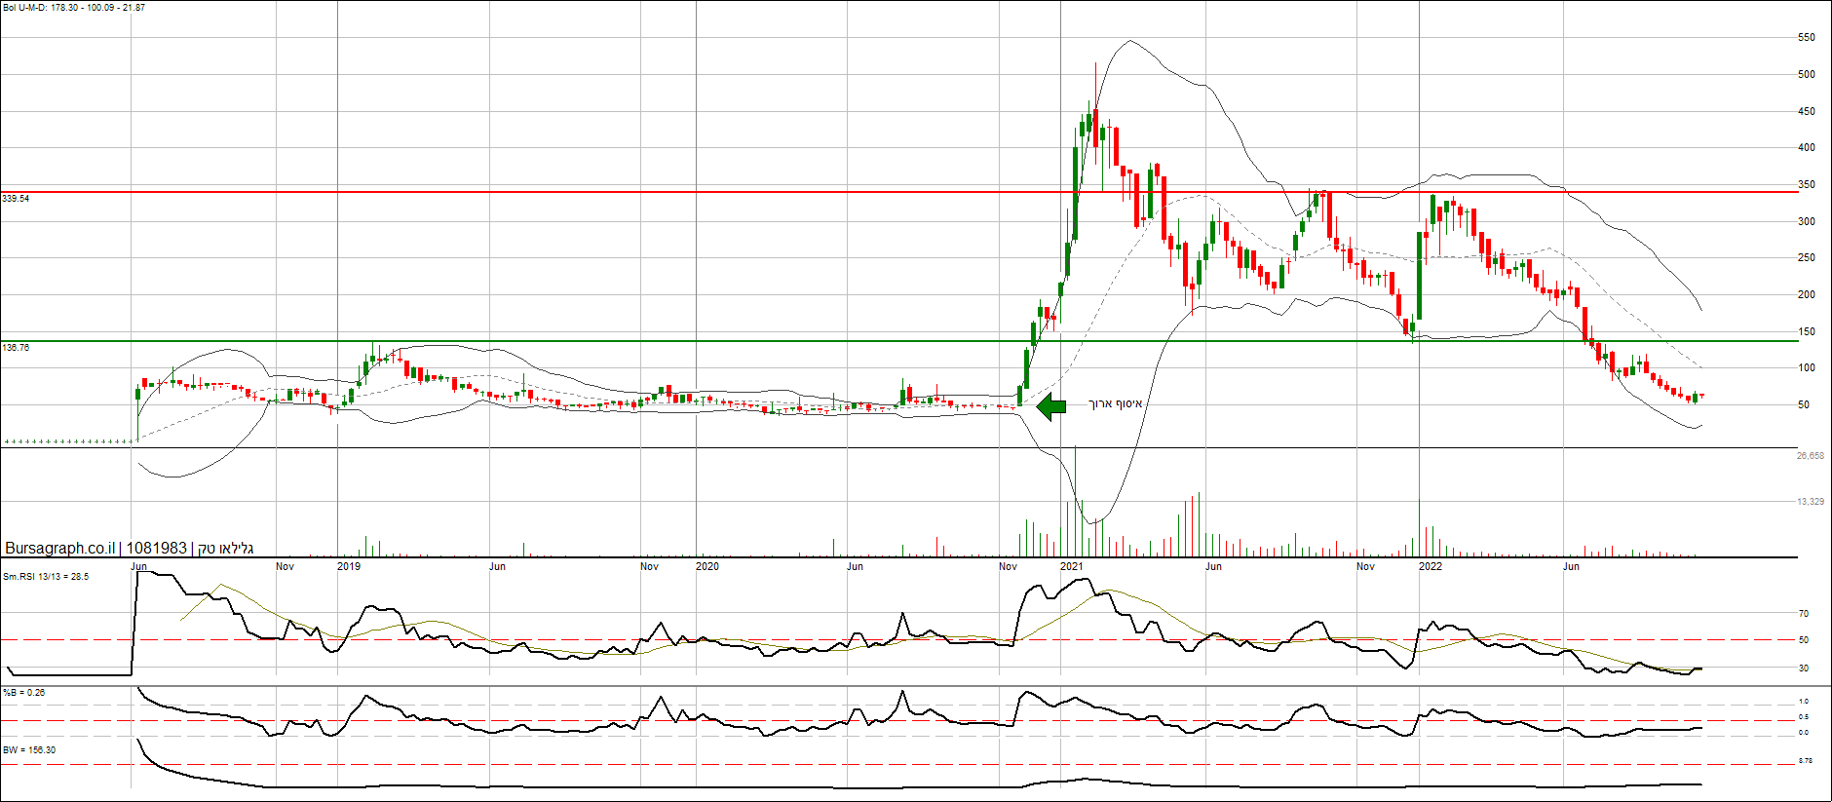Click the 13,329 volume axis label
Image resolution: width=1832 pixels, height=802 pixels.
click(x=1810, y=502)
